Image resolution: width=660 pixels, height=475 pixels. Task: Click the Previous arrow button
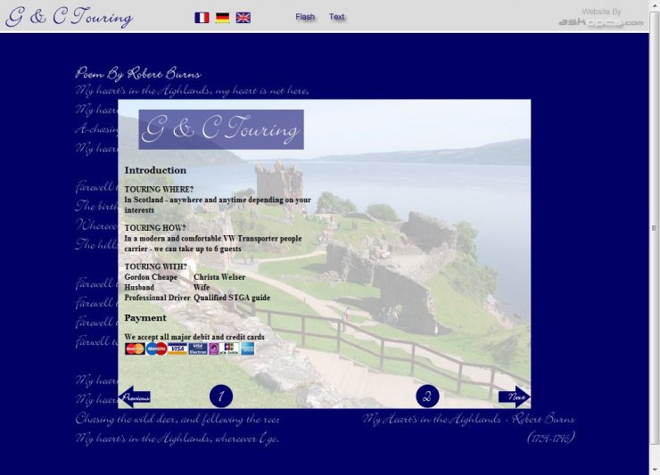point(135,397)
